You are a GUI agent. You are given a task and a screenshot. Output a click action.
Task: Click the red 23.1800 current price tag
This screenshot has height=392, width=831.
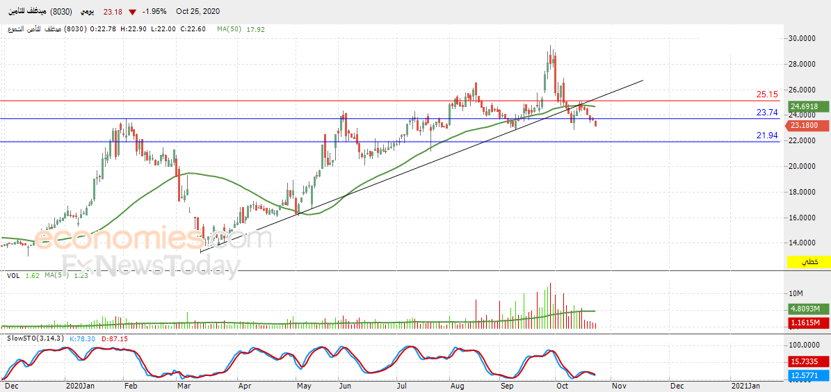[x=807, y=126]
